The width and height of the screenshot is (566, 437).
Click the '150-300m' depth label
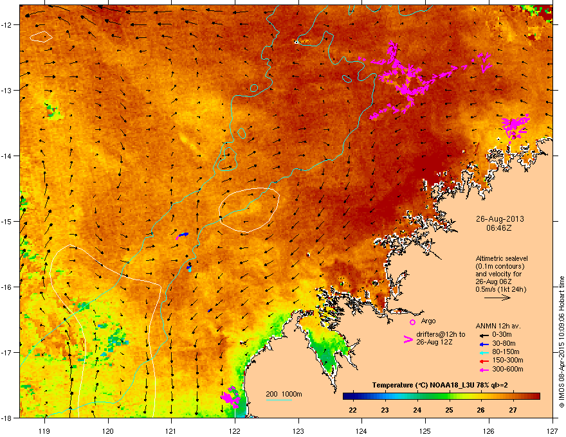tap(507, 361)
